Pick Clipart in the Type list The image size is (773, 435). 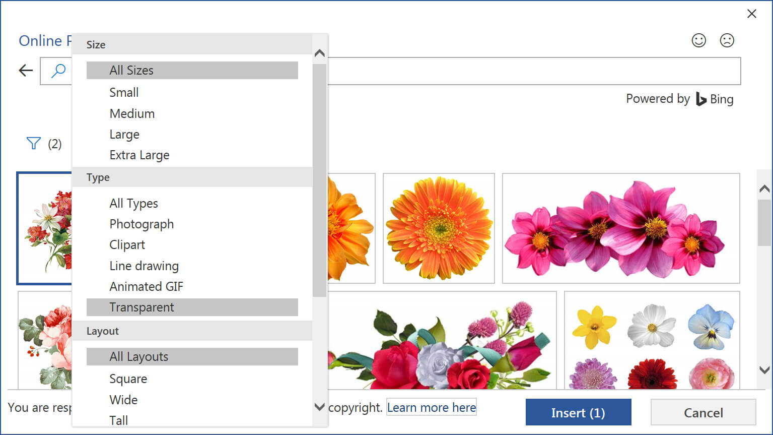tap(127, 245)
